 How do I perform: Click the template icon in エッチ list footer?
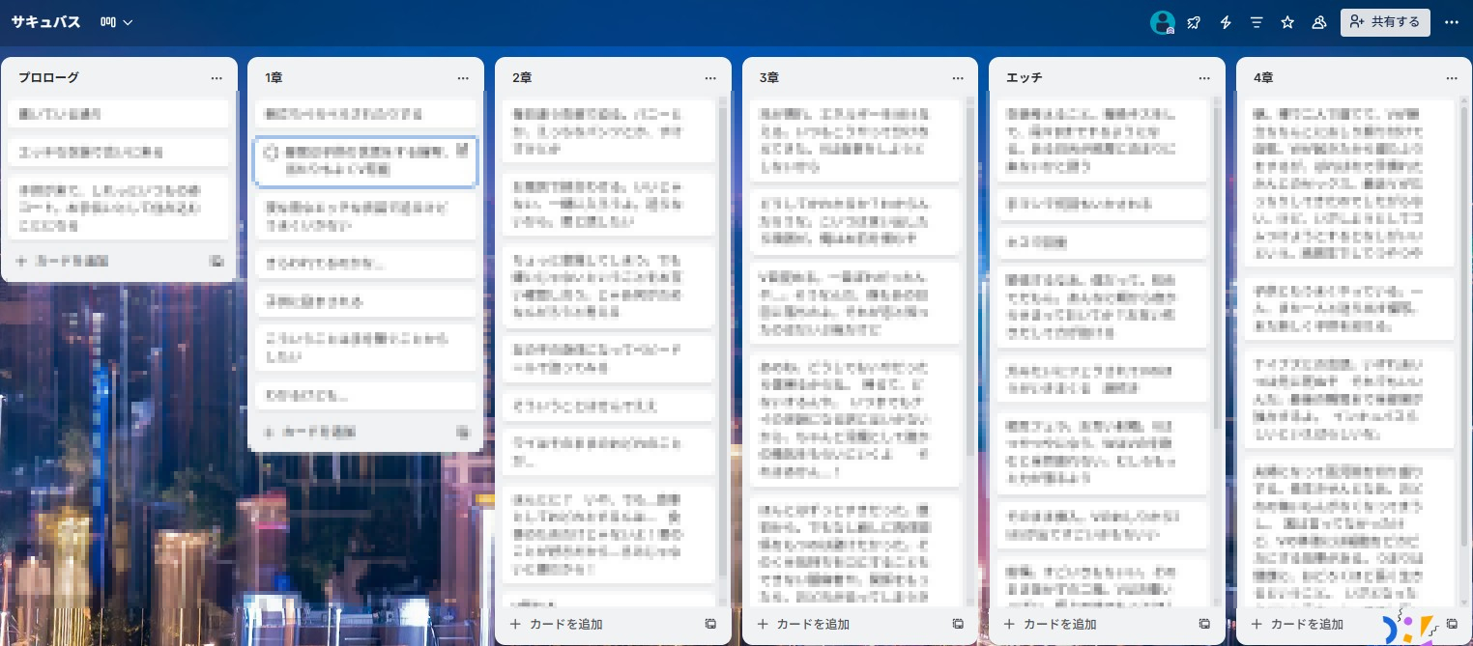tap(1204, 624)
